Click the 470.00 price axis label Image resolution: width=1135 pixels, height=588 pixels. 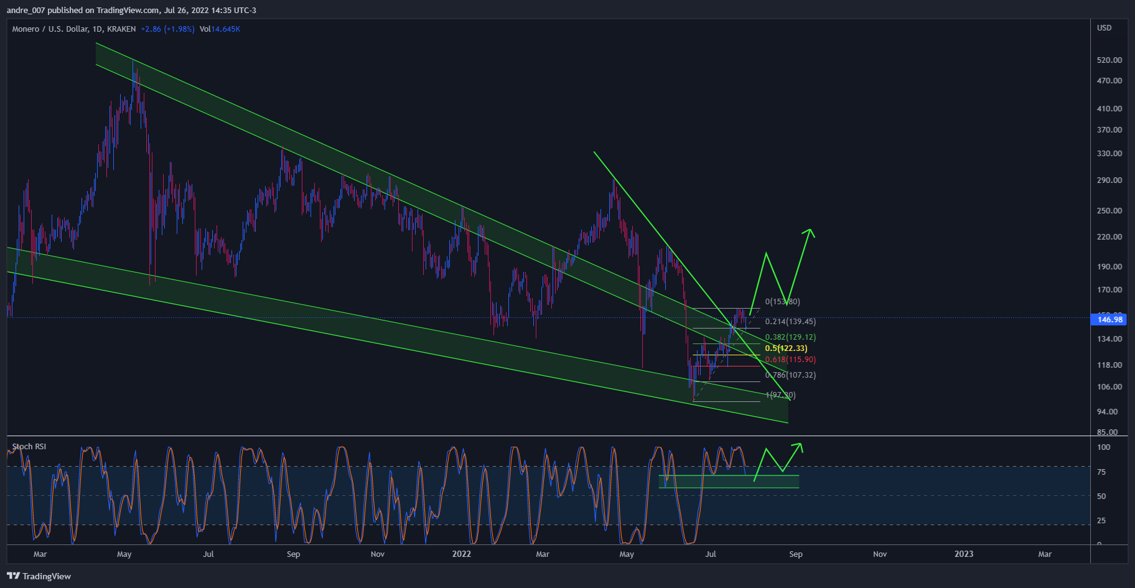point(1109,81)
